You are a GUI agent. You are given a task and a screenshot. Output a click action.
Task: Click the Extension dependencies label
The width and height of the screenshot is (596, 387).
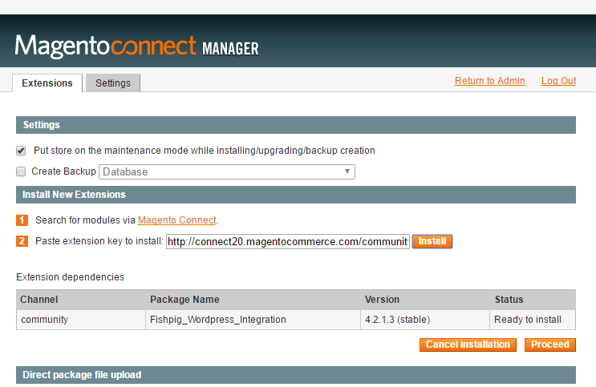click(71, 277)
